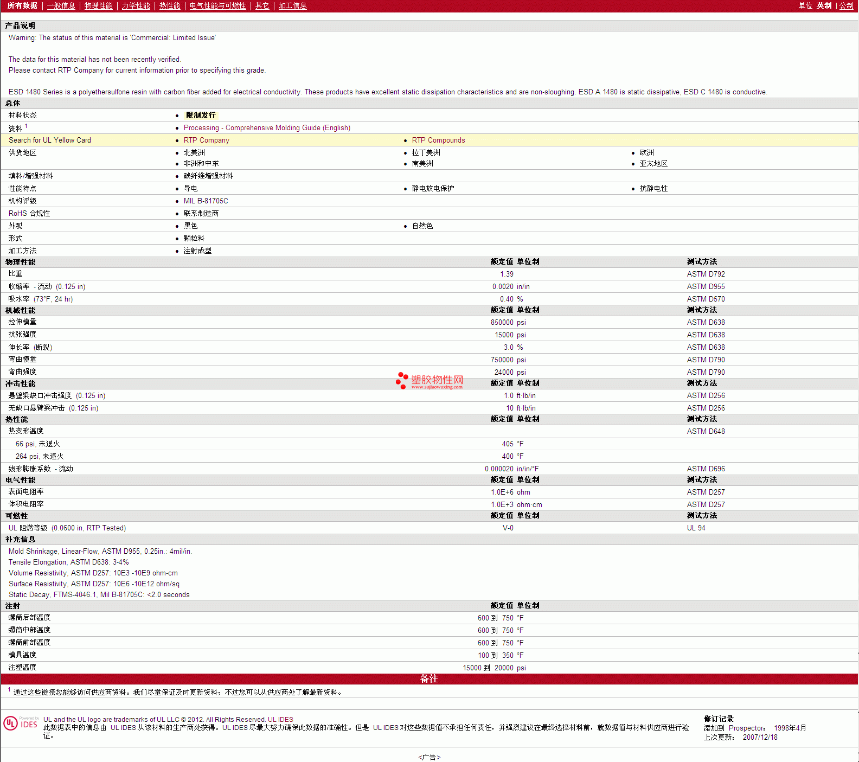
Task: Click the UL IDES logo in footer
Action: coord(21,723)
